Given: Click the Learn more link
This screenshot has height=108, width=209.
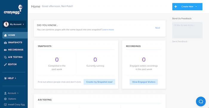Looking at the screenshot, I should tap(108, 30).
